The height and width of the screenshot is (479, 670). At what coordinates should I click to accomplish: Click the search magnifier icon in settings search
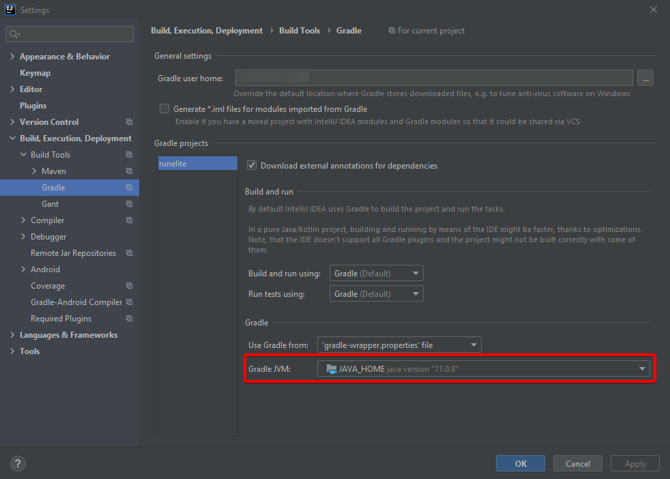point(14,34)
